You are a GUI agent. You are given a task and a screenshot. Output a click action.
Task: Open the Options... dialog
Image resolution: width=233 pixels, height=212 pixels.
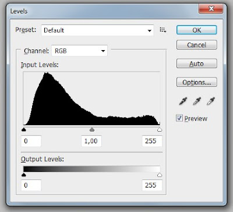click(x=196, y=82)
